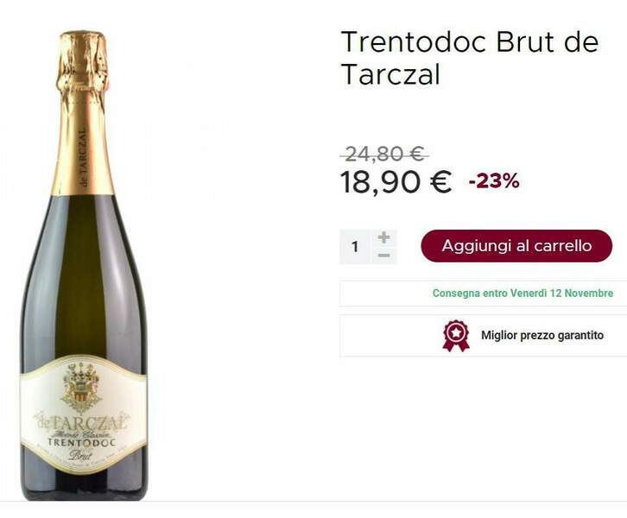Viewport: 627px width, 518px height.
Task: Click the gold foil bottle neck
Action: pyautogui.click(x=83, y=114)
